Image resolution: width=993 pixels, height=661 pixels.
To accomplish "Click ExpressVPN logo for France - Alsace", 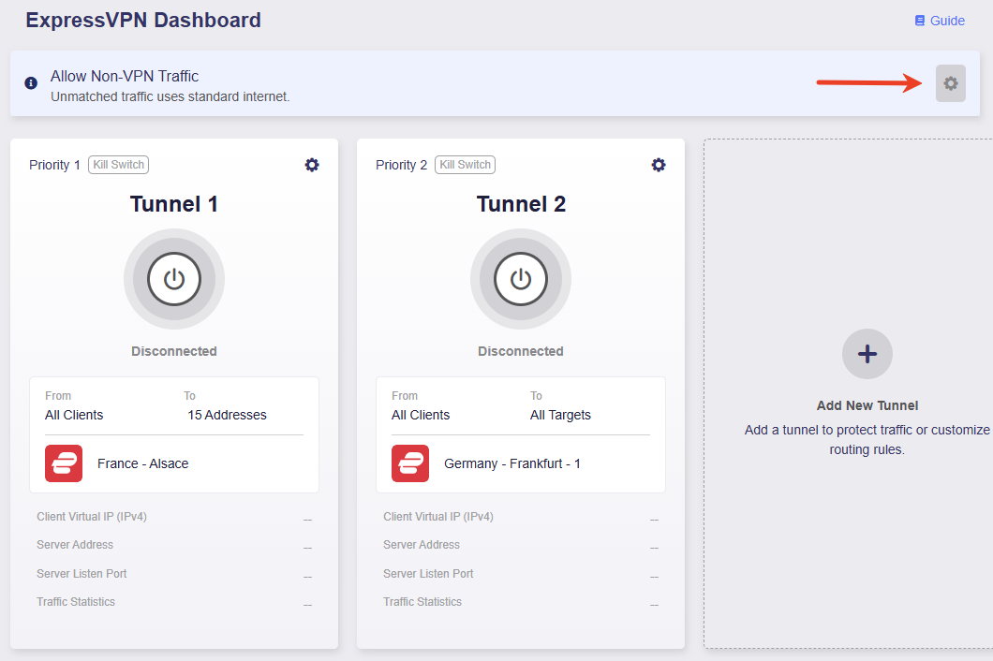I will click(64, 463).
